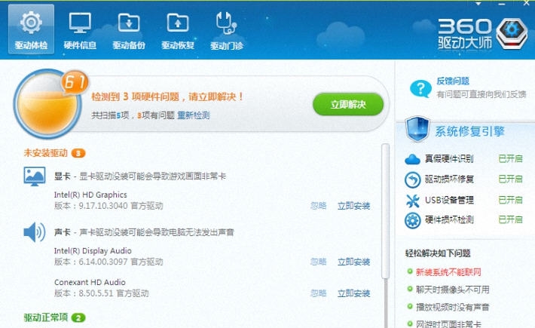Click the 系统修复引擎 heading text
Image resolution: width=535 pixels, height=328 pixels.
(469, 131)
